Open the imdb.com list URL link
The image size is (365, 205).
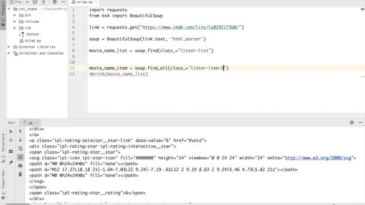coord(190,27)
